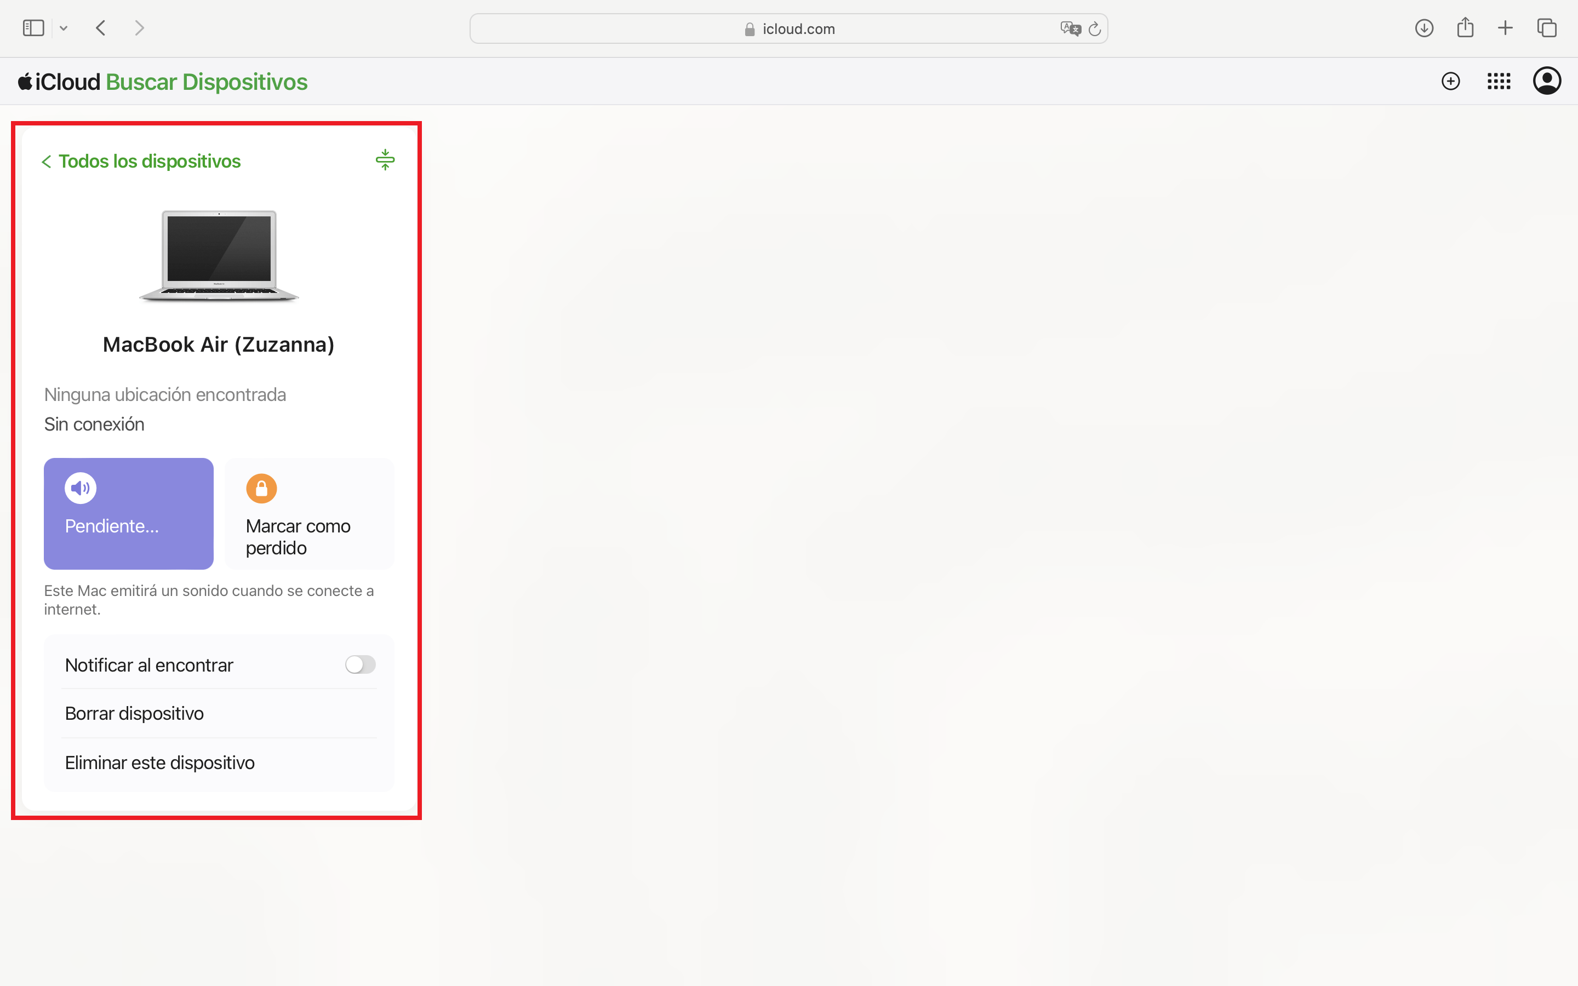
Task: Click the speaker sound icon
Action: click(81, 489)
